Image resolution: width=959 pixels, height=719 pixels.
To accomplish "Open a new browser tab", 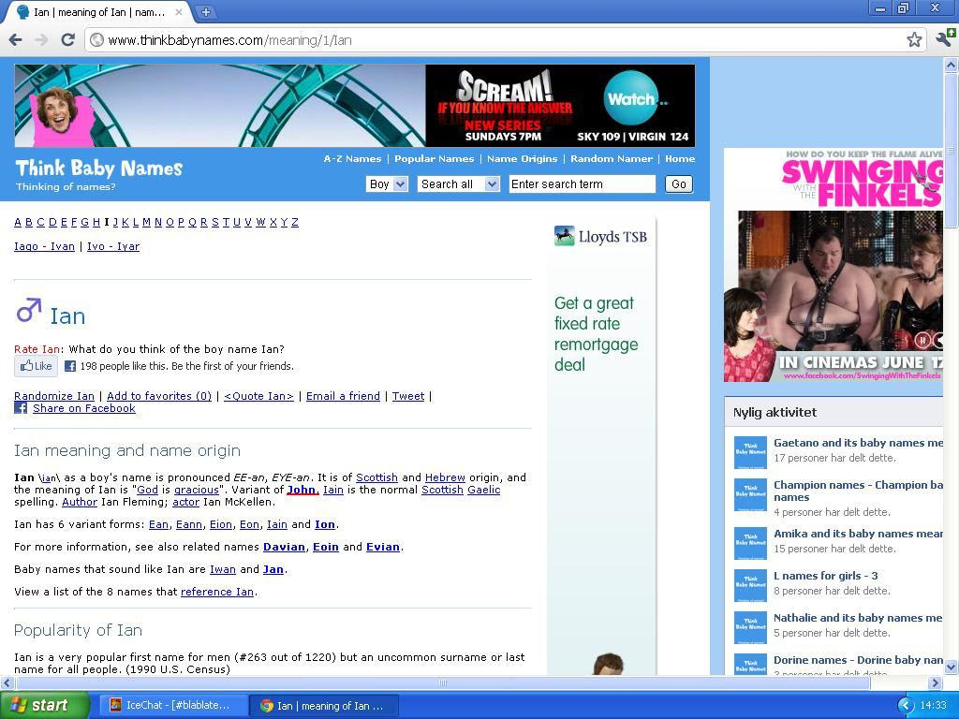I will click(206, 11).
